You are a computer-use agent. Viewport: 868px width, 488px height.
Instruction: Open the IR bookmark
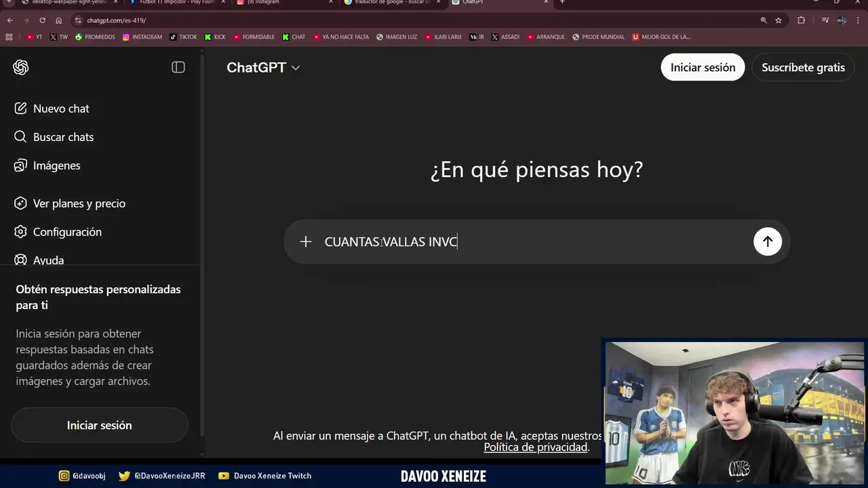(x=477, y=37)
